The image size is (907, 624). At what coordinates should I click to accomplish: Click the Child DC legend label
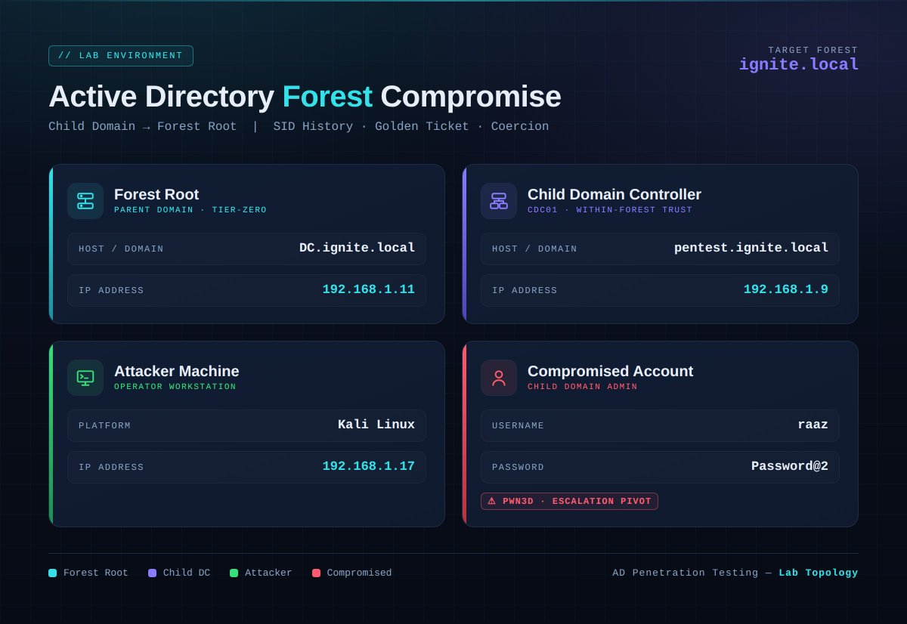tap(187, 573)
